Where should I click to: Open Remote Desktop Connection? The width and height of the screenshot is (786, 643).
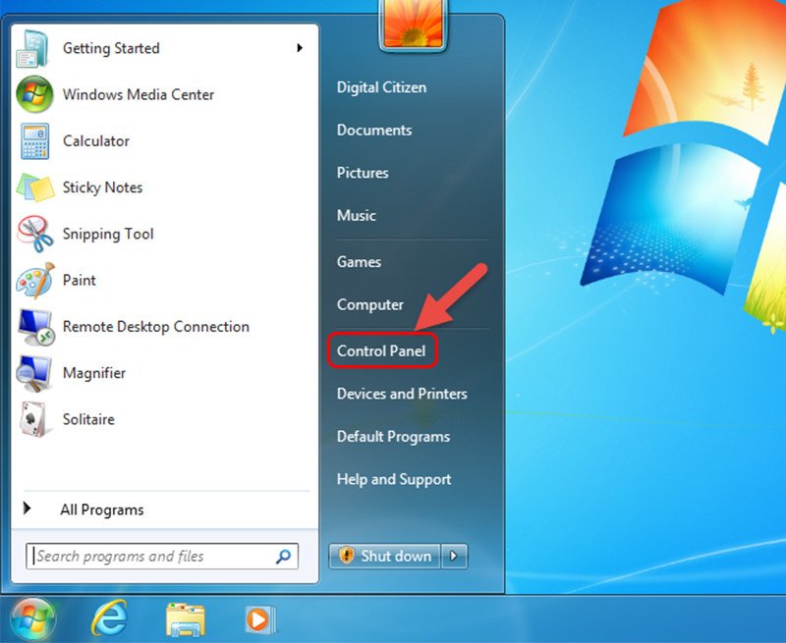pyautogui.click(x=153, y=327)
